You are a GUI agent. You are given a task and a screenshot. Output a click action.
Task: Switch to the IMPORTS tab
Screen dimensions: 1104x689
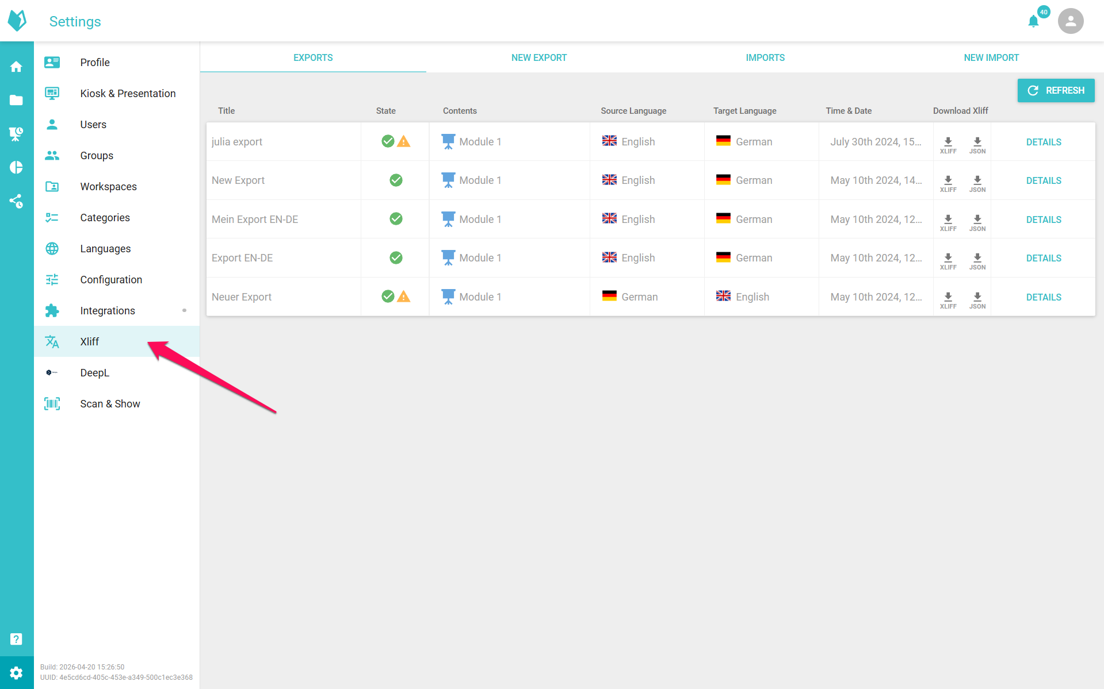[765, 57]
